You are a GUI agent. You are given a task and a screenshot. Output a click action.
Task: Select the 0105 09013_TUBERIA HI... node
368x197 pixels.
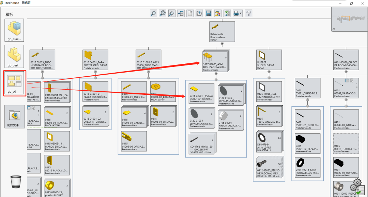[346, 144]
